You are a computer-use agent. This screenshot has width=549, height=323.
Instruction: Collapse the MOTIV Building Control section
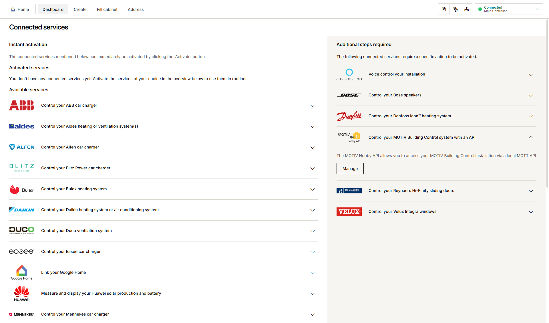coord(531,137)
